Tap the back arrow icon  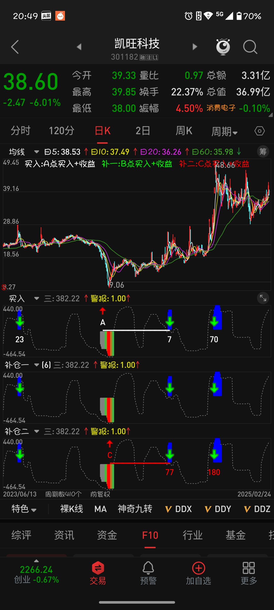point(15,47)
